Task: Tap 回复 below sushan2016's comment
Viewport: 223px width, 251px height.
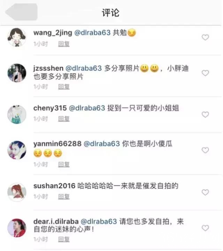Action: click(x=64, y=197)
